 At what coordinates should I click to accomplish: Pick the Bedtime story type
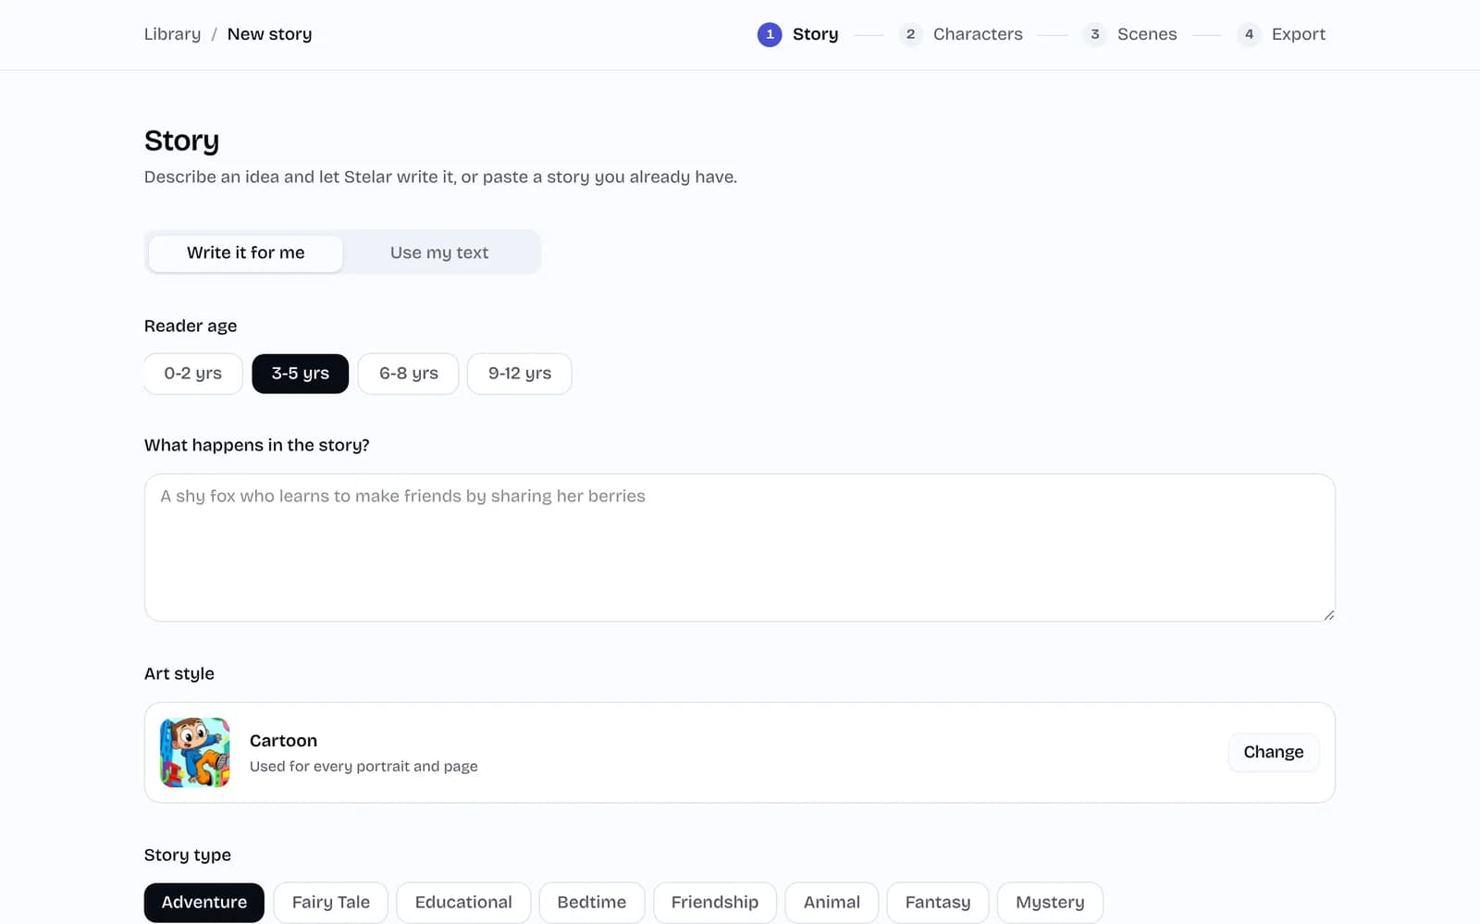[x=592, y=902]
